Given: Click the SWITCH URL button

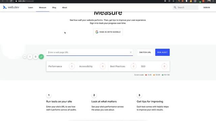Looking at the screenshot, I should (x=145, y=52).
